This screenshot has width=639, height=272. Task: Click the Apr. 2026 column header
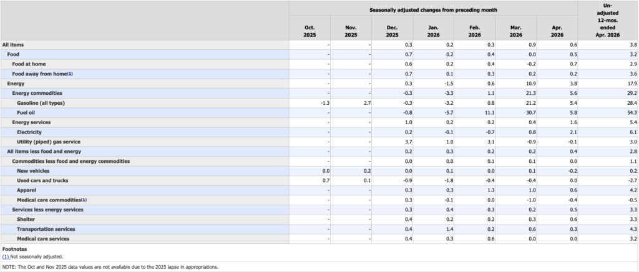click(557, 31)
